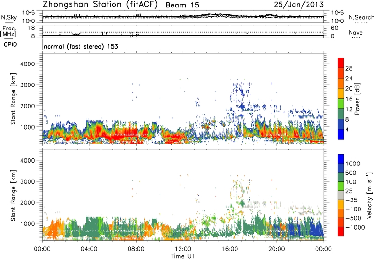374x259 pixels.
Task: Click 'normal (fast stereo) 153' text
Action: [x=81, y=46]
